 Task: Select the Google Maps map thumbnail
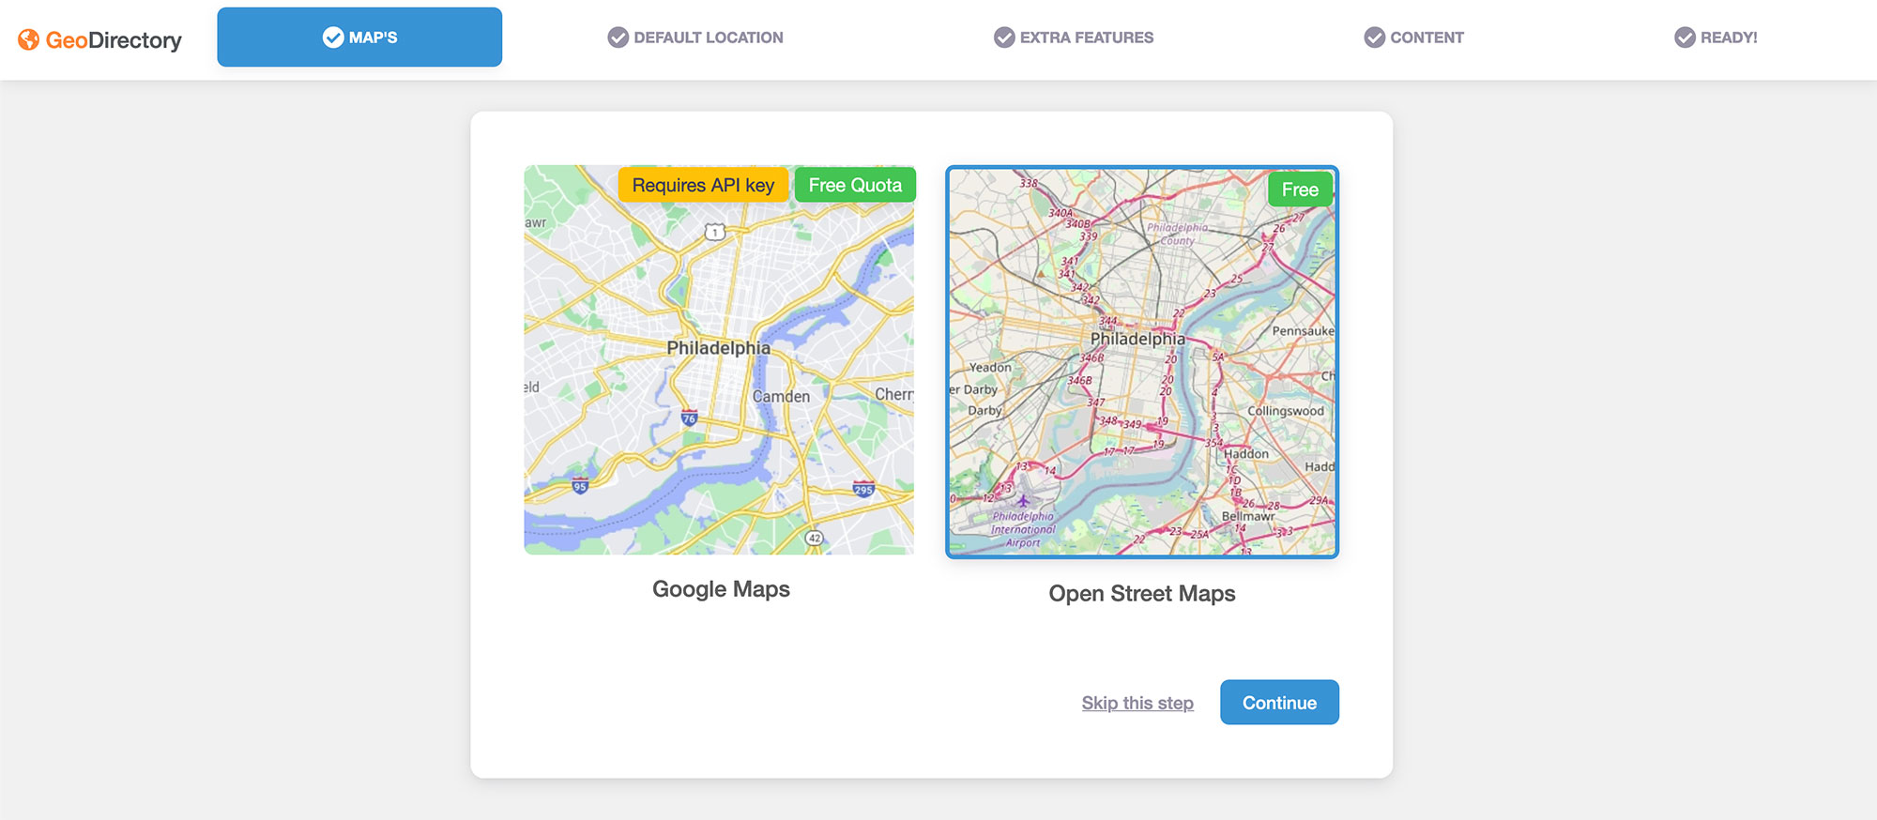coord(719,360)
